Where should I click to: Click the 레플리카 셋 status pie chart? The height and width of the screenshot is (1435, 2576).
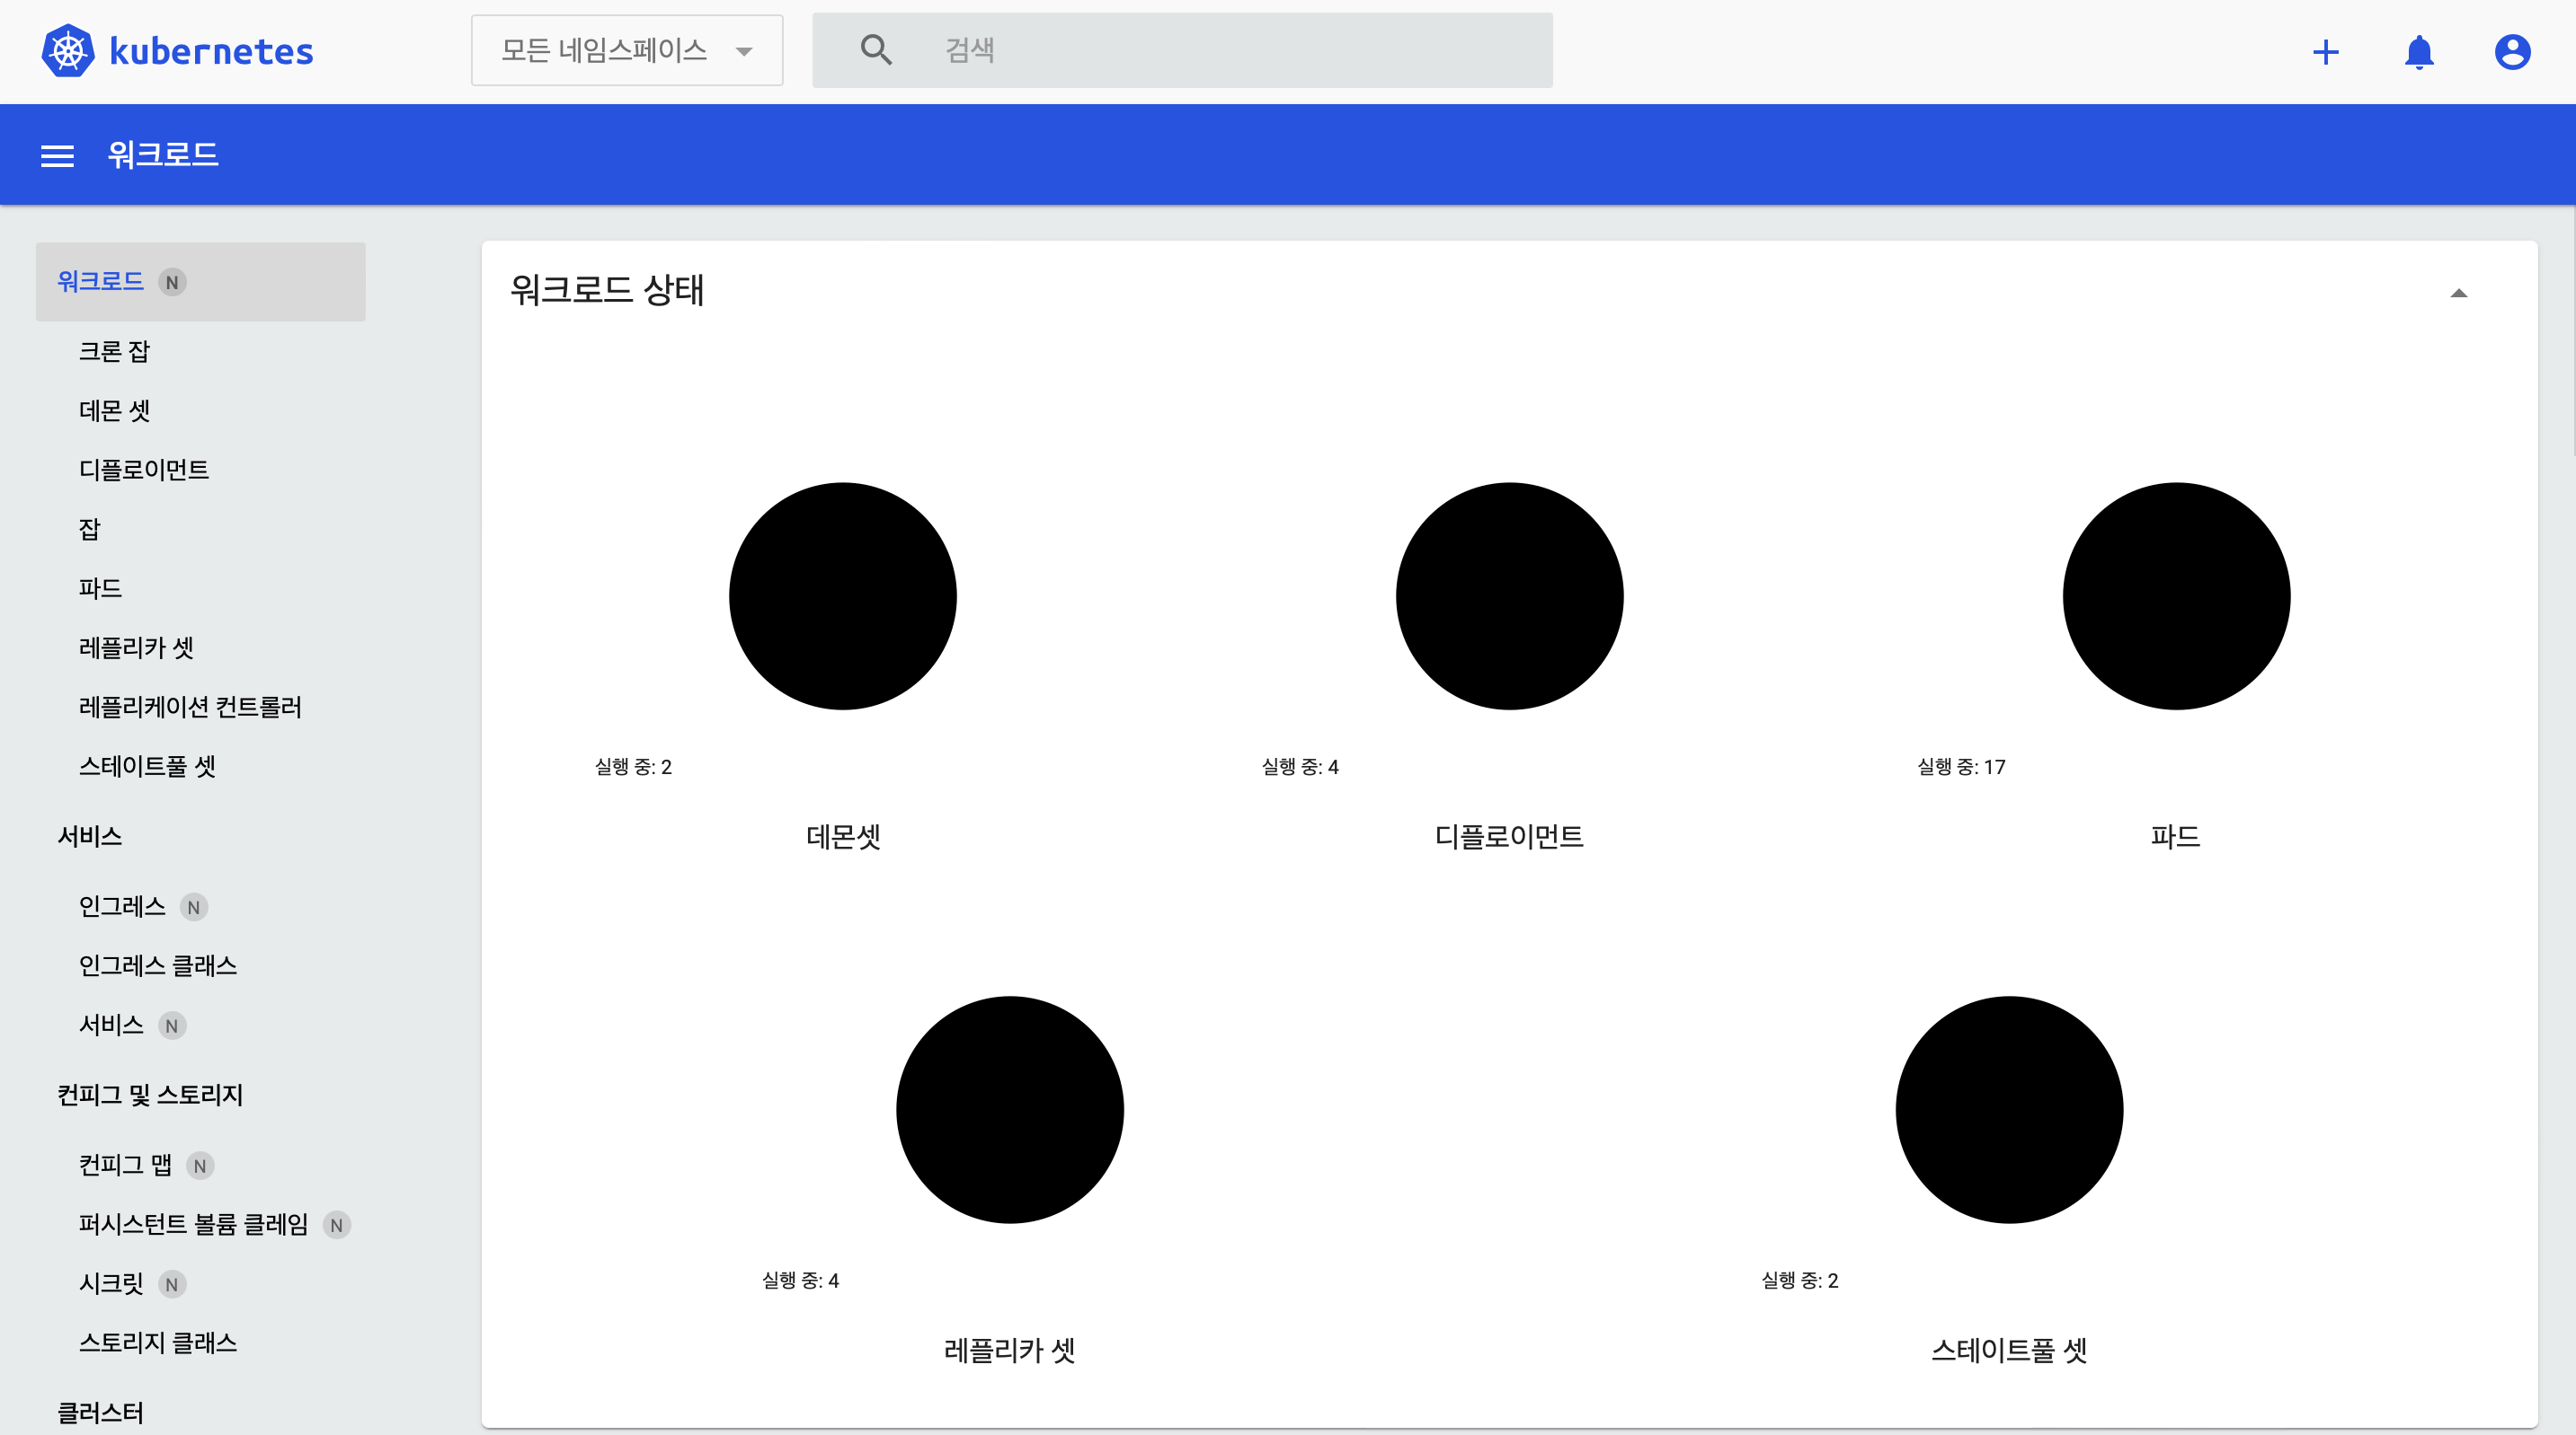pos(1010,1110)
